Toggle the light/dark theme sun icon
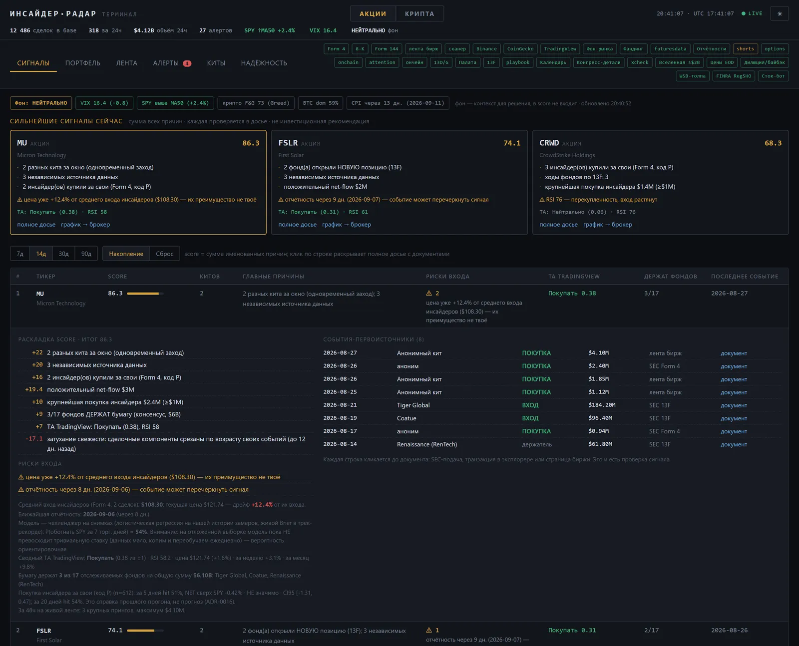 780,13
